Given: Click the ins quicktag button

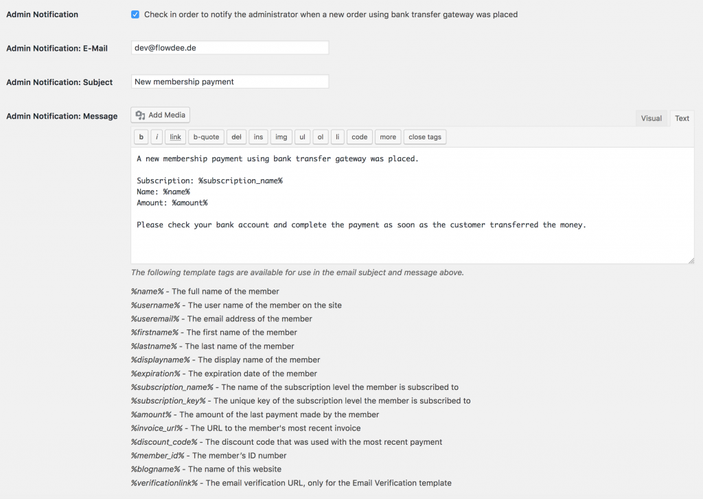Looking at the screenshot, I should click(x=258, y=137).
